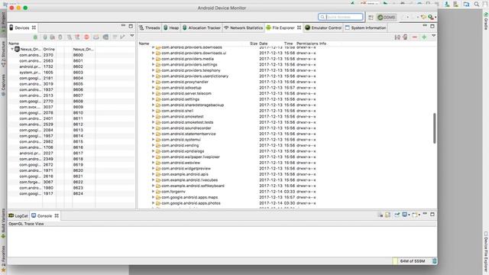Switch to the System Information tab

(x=365, y=27)
